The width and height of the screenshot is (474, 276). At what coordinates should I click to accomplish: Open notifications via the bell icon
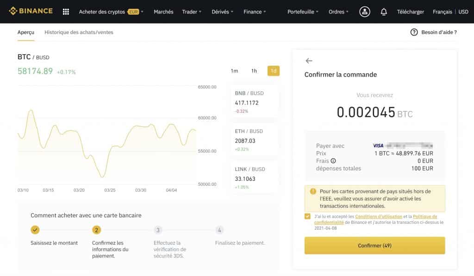[383, 11]
